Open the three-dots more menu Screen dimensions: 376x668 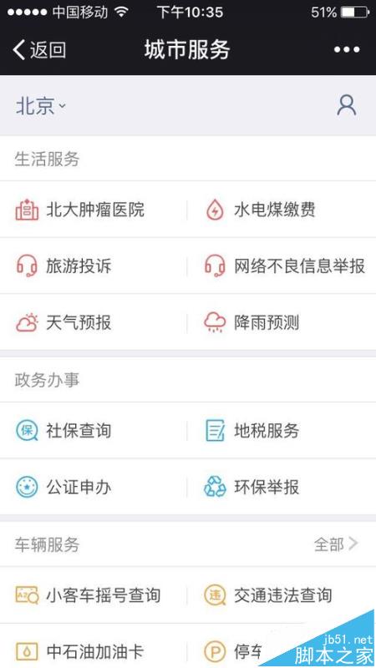coord(346,50)
